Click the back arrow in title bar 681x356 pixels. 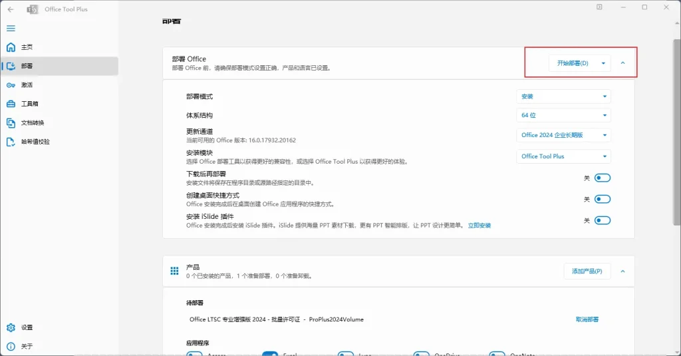pyautogui.click(x=11, y=9)
